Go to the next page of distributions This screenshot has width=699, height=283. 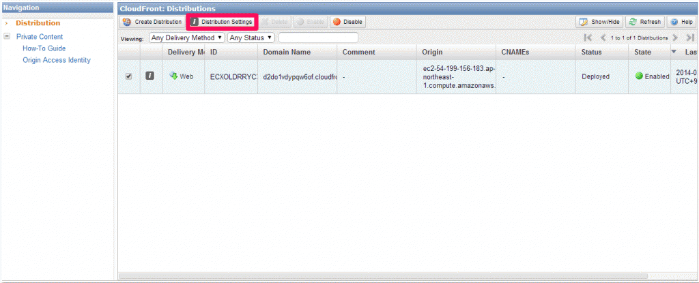point(675,38)
